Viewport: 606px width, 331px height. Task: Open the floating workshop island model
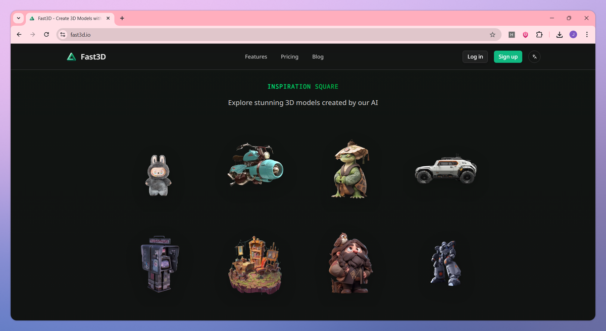[x=256, y=266]
